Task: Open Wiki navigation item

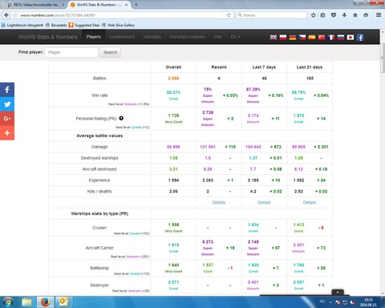Action: pyautogui.click(x=218, y=37)
